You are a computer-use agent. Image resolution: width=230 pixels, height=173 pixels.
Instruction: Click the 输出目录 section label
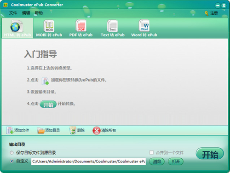(17, 144)
